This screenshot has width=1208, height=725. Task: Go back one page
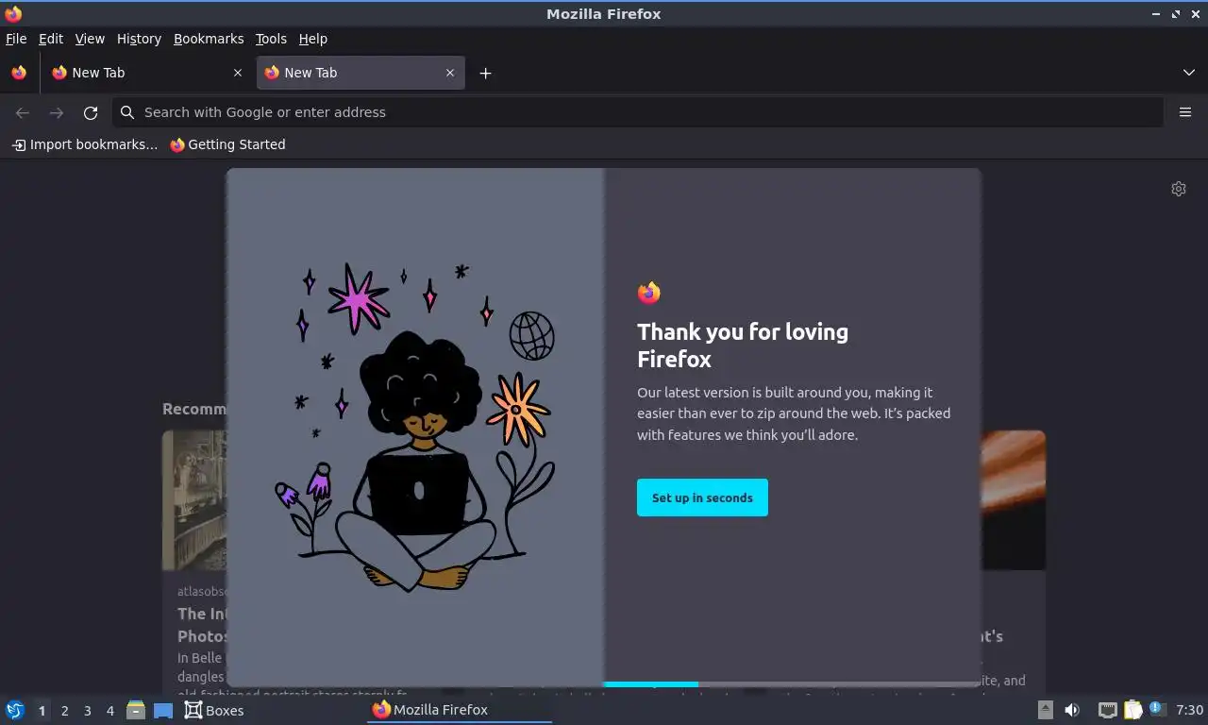pos(23,112)
